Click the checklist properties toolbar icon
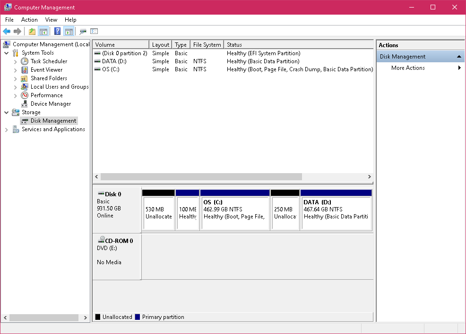466x334 pixels. click(94, 31)
